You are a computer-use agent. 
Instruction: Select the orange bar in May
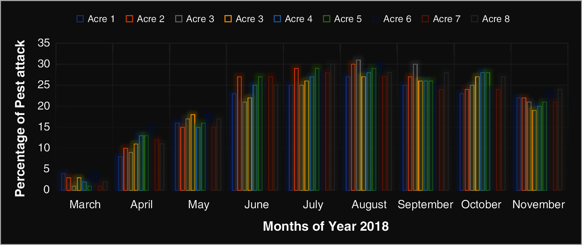coord(193,152)
